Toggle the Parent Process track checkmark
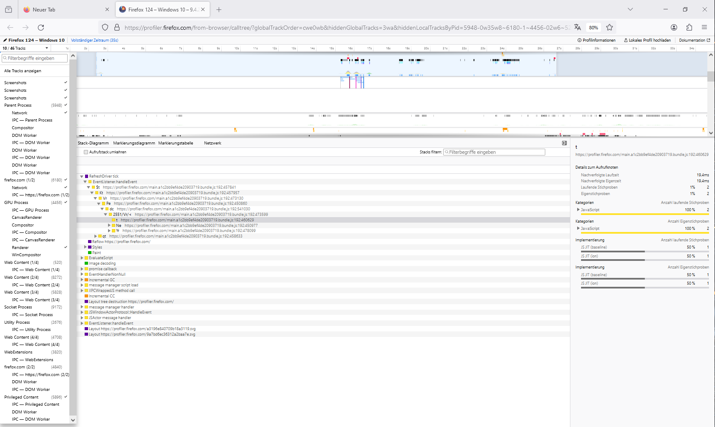 (x=66, y=105)
